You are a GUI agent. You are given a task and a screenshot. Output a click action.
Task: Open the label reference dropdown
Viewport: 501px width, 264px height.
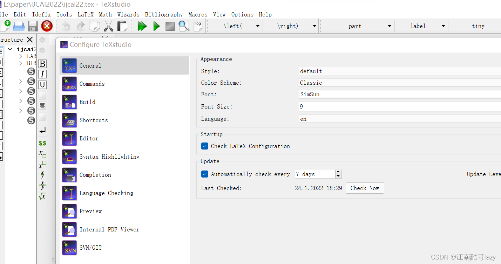tap(443, 26)
